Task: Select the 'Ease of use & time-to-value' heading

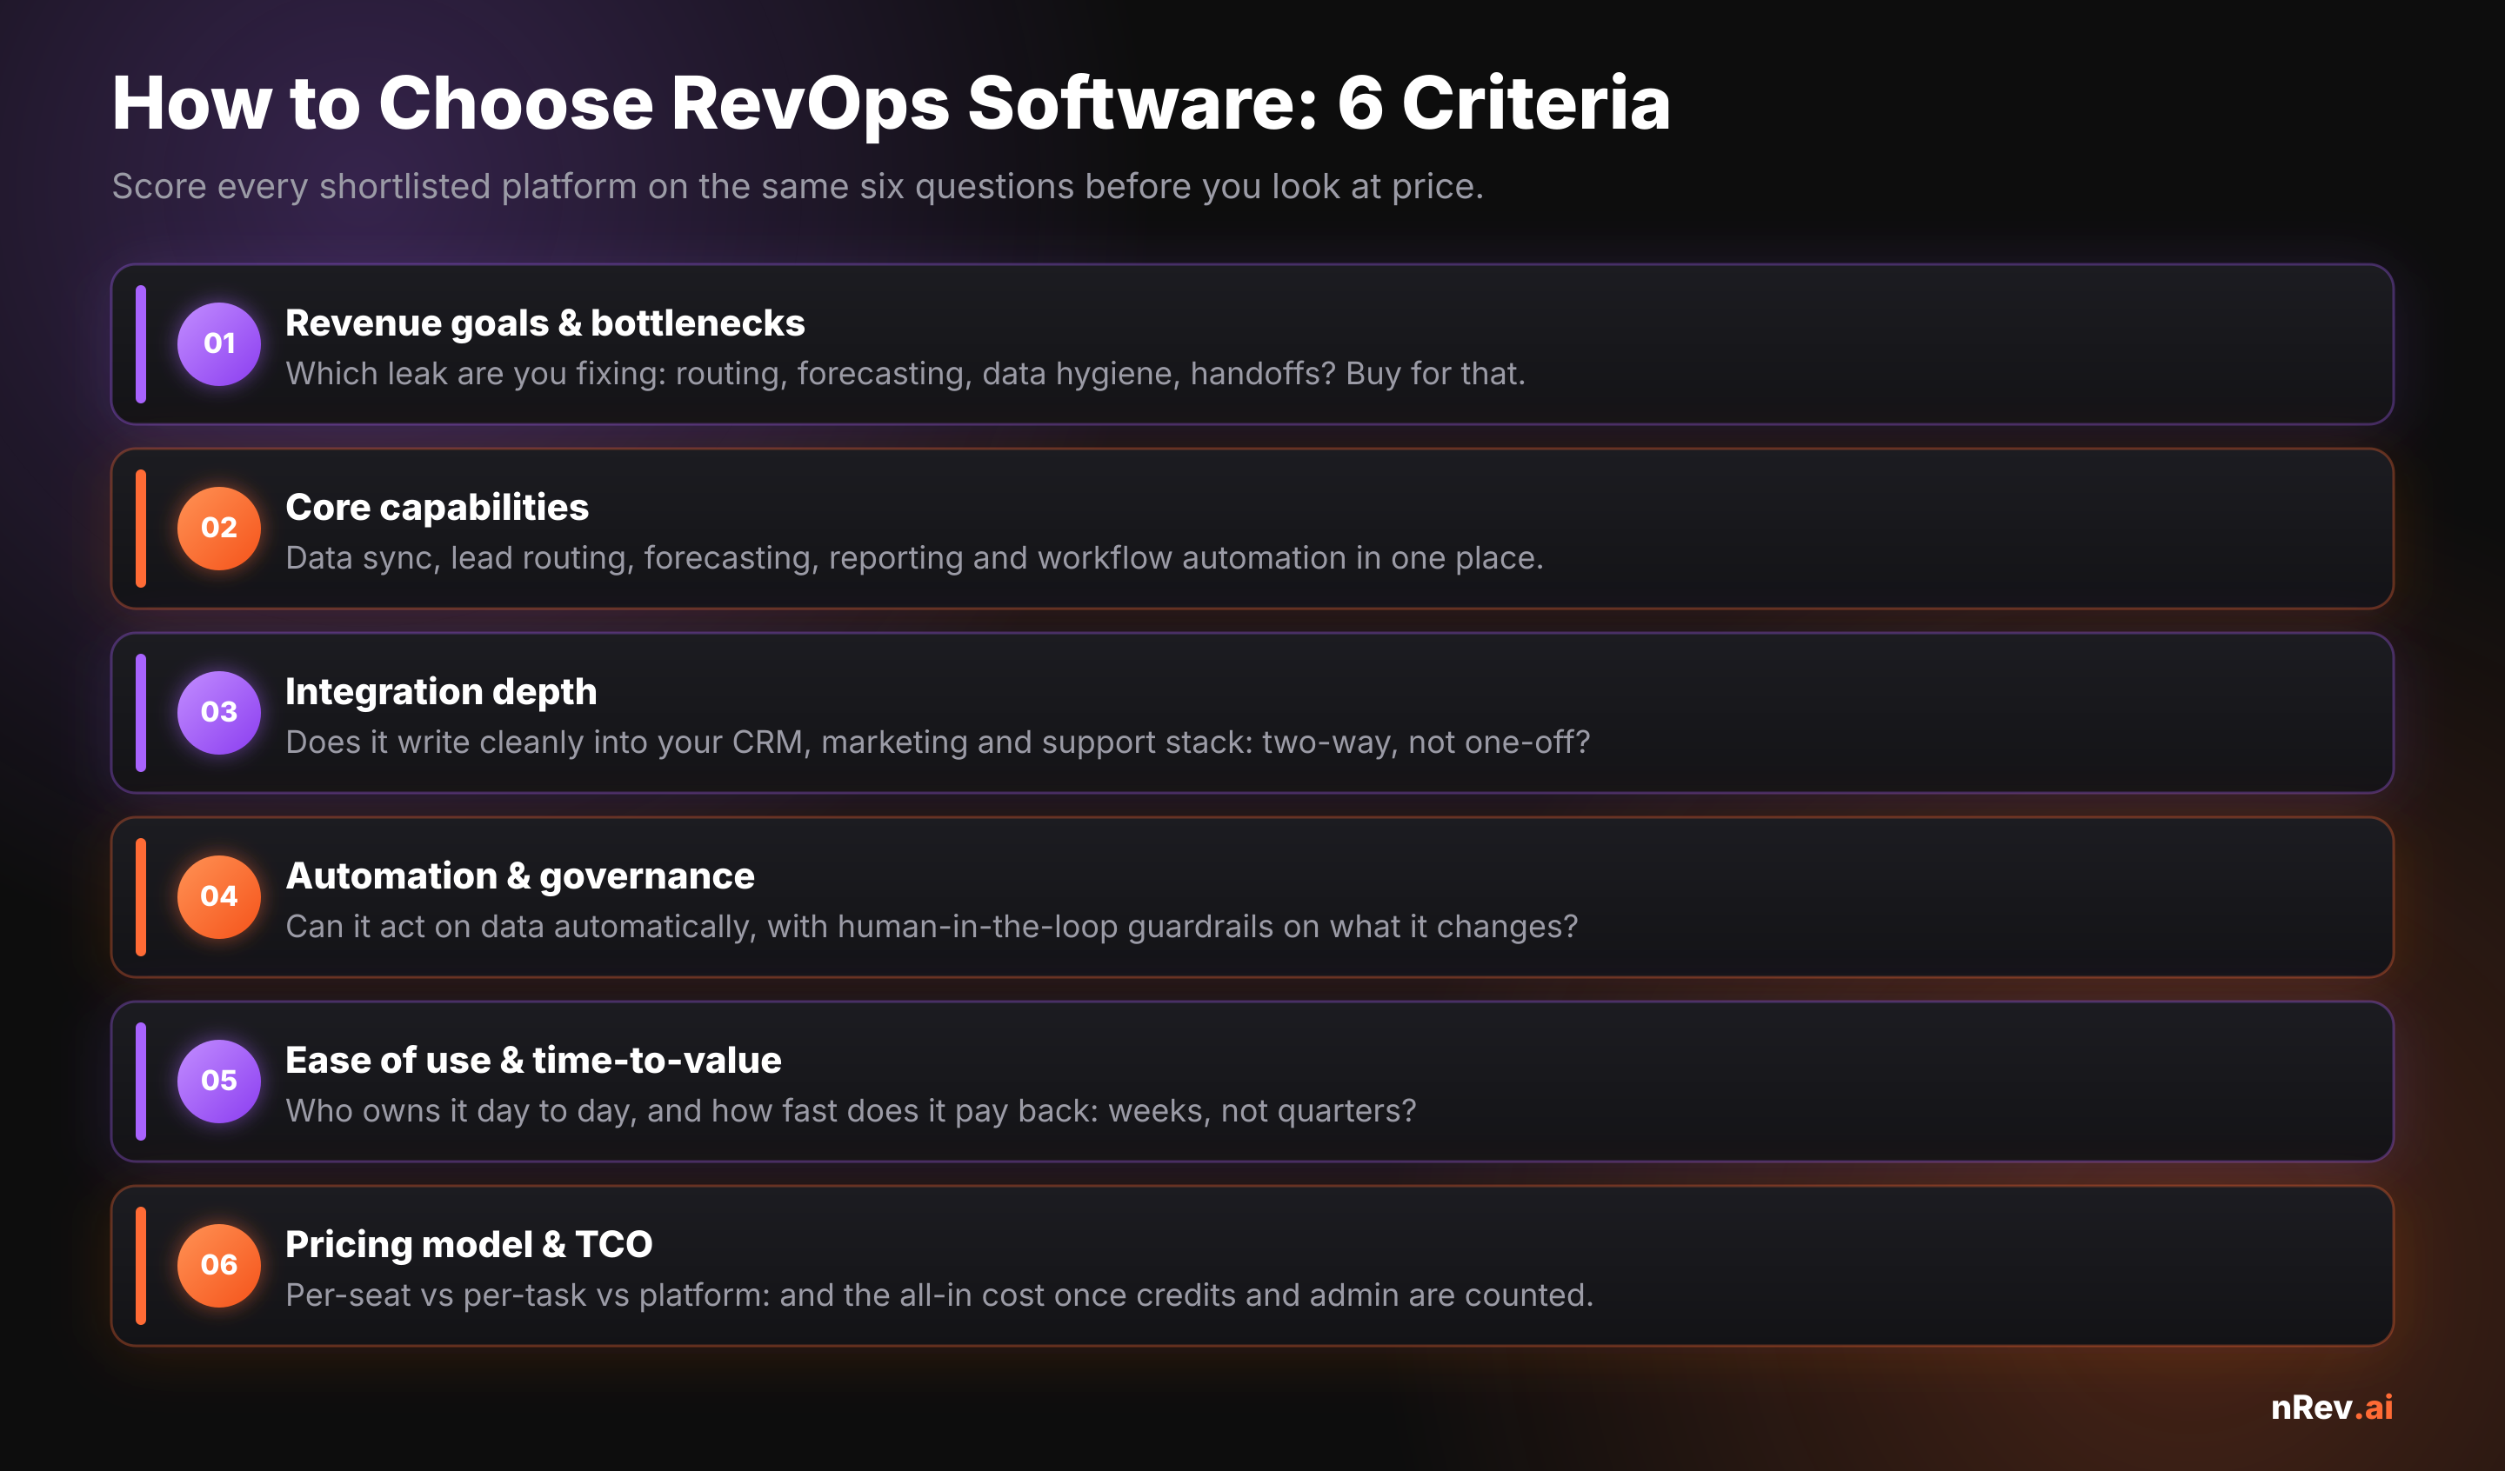Action: (x=533, y=1061)
